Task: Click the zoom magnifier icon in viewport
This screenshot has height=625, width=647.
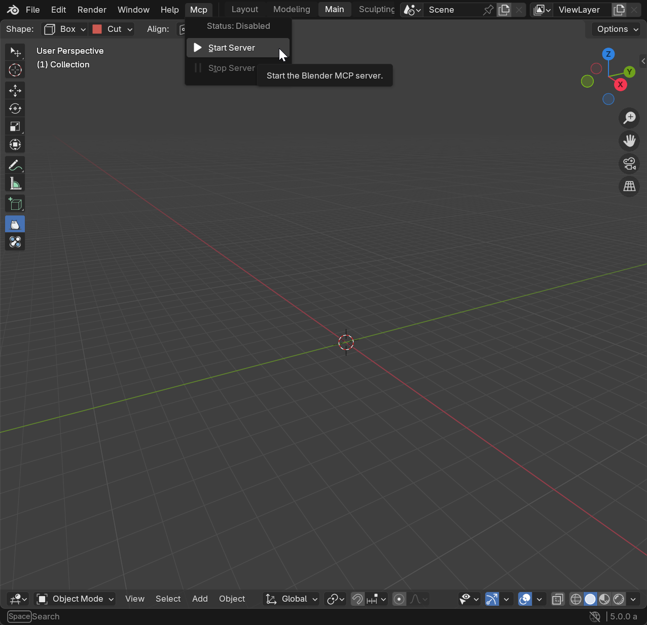Action: pos(629,118)
